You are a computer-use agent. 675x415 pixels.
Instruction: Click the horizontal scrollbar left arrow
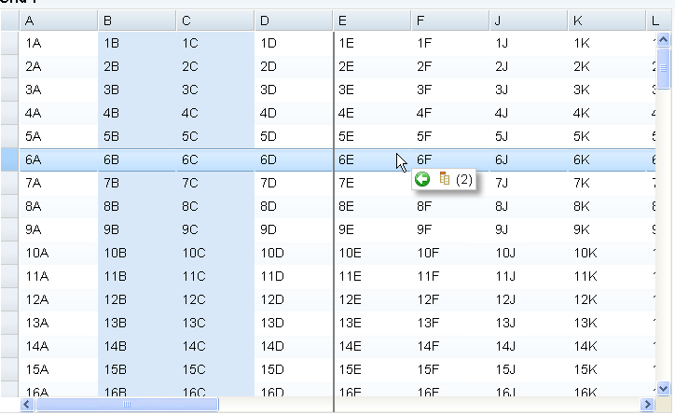coord(27,405)
